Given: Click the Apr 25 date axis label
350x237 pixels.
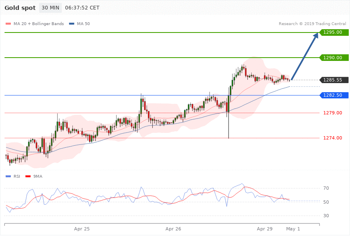Looking at the screenshot, I should 82,229.
